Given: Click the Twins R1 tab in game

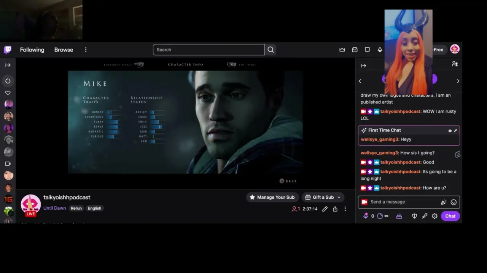Looking at the screenshot, I should coord(241,65).
